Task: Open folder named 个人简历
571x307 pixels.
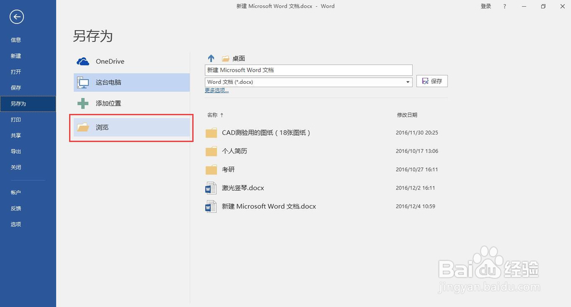Action: (x=235, y=151)
